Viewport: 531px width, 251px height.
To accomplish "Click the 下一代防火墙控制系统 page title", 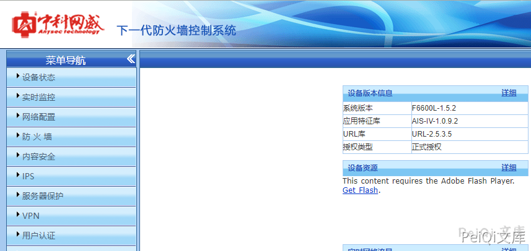I will click(176, 31).
